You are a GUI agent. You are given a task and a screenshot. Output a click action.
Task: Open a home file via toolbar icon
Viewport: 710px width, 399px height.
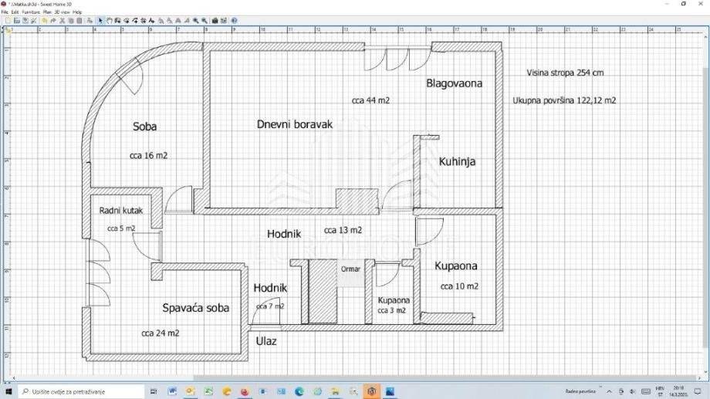pos(16,20)
